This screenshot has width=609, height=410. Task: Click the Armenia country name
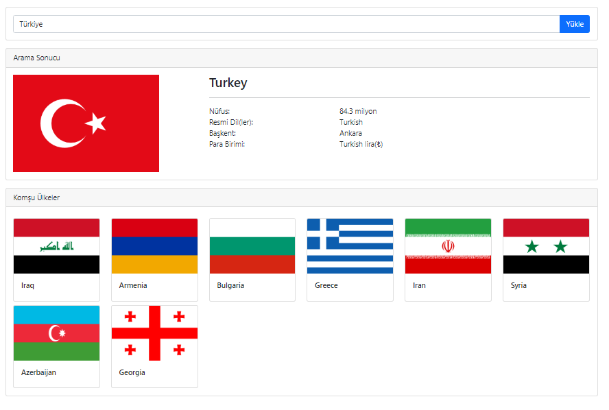point(133,285)
